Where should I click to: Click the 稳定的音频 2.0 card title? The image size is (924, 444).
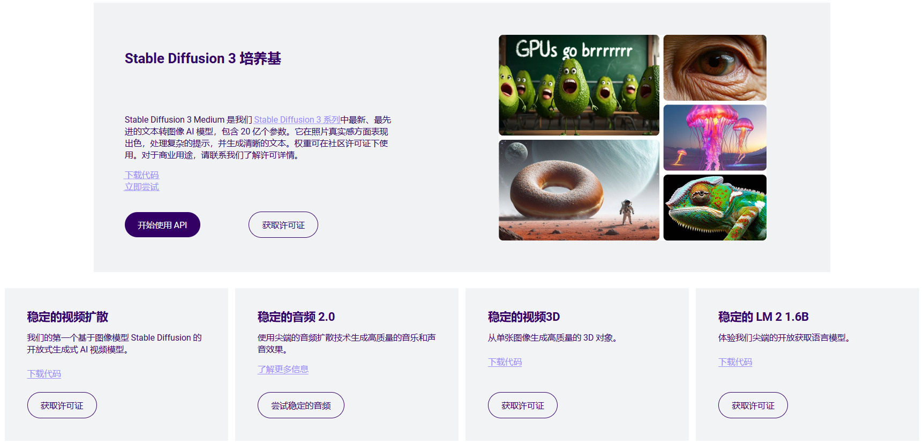tap(296, 317)
